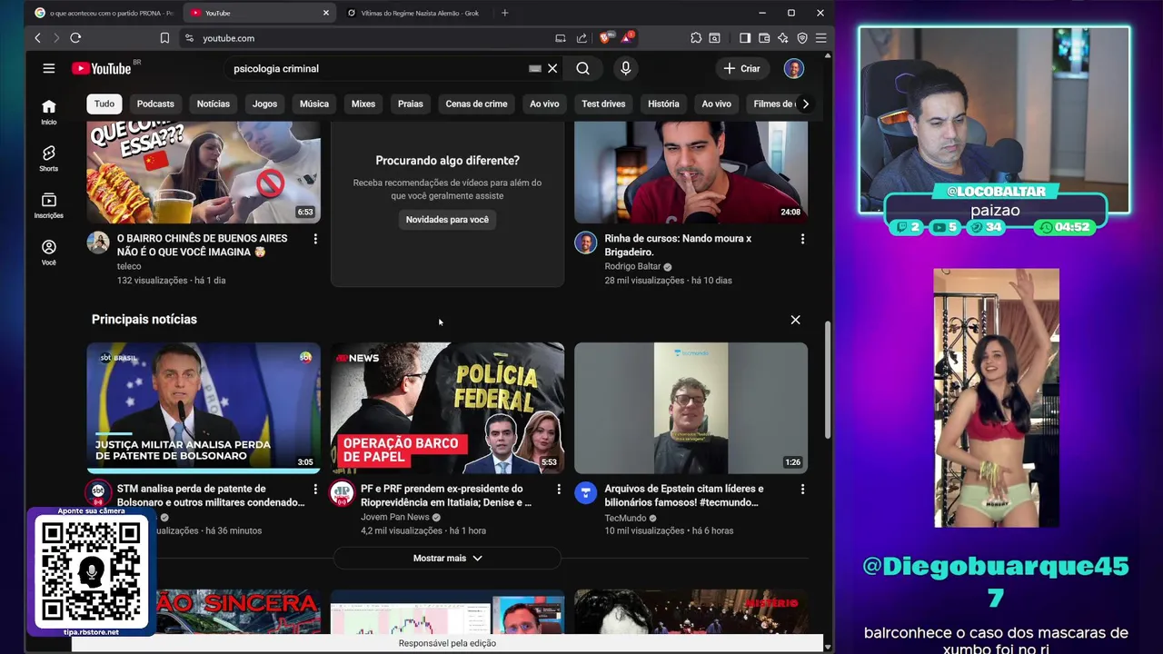Image resolution: width=1163 pixels, height=654 pixels.
Task: Select the Notícias filter chip
Action: click(x=214, y=104)
